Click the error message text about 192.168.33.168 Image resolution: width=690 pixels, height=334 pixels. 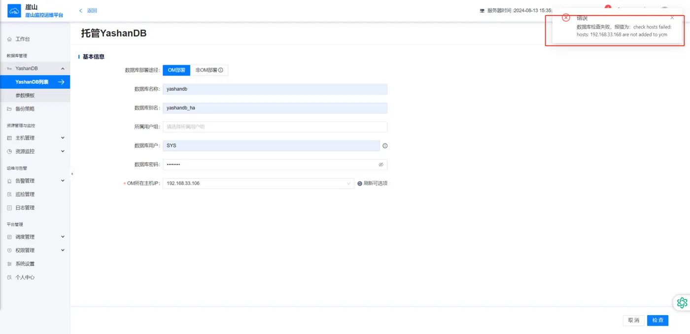(x=624, y=31)
